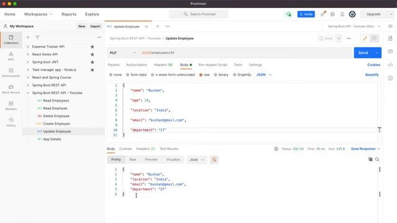The height and width of the screenshot is (223, 397).
Task: Switch to the Pre-request Script tab
Action: 213,65
